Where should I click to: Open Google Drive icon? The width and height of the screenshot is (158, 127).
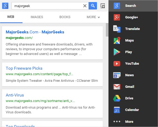tap(117, 98)
